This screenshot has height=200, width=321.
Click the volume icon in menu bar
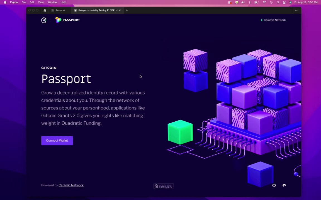tap(243, 2)
